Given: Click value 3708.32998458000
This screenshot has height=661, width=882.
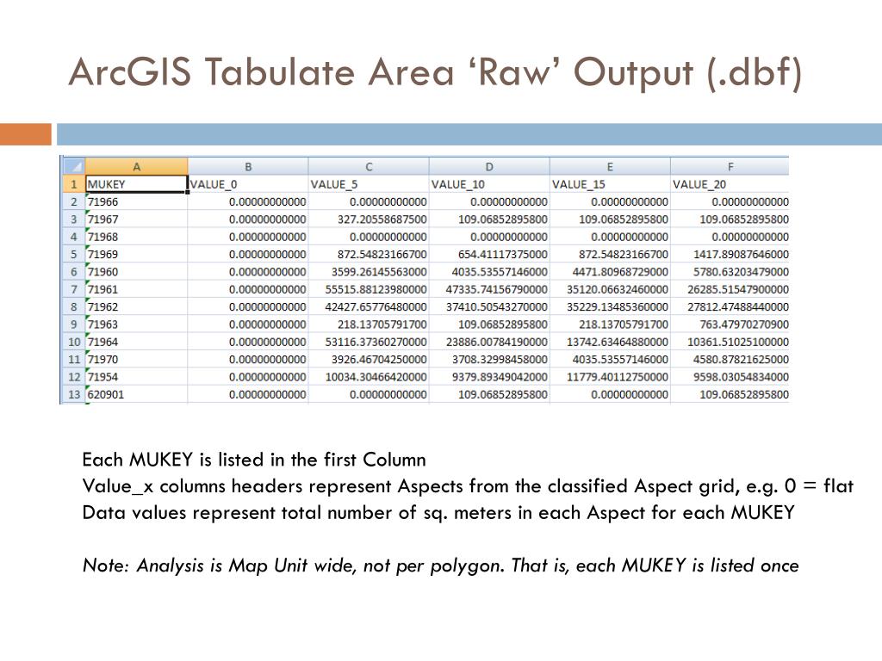Looking at the screenshot, I should (x=489, y=359).
